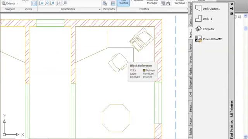Image resolution: width=248 pixels, height=139 pixels.
Task: Click the first viewport icon in the Viewports panel
Action: click(x=105, y=3)
